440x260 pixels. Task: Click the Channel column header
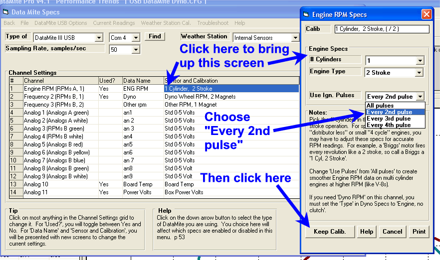(61, 81)
